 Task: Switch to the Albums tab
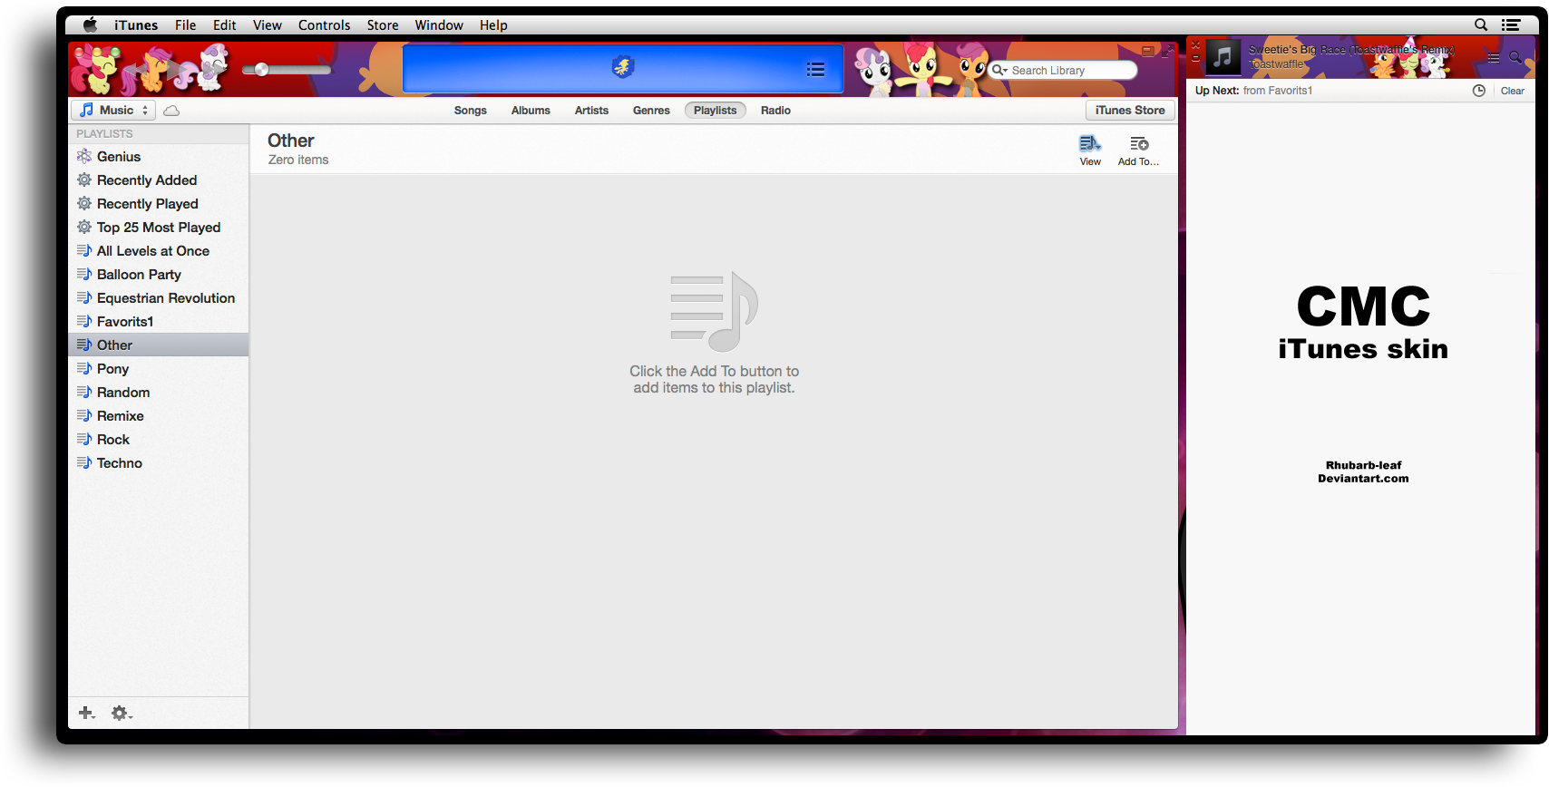point(531,111)
